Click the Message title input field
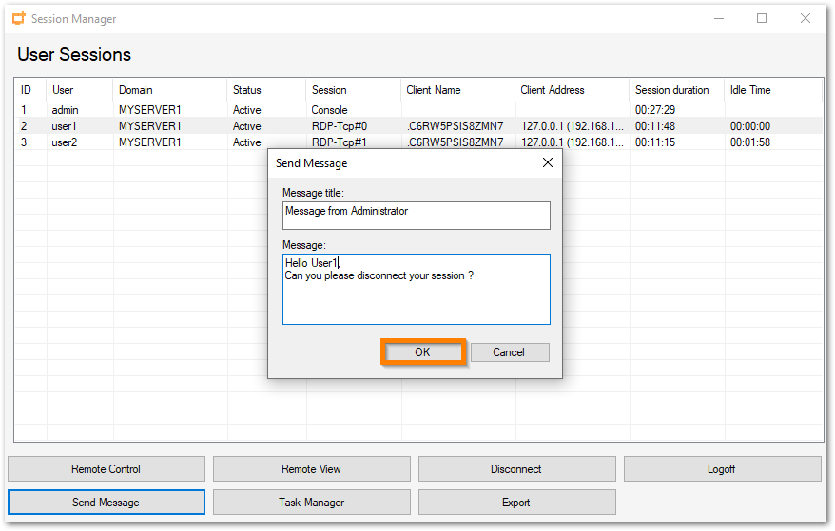The image size is (835, 531). click(x=416, y=215)
